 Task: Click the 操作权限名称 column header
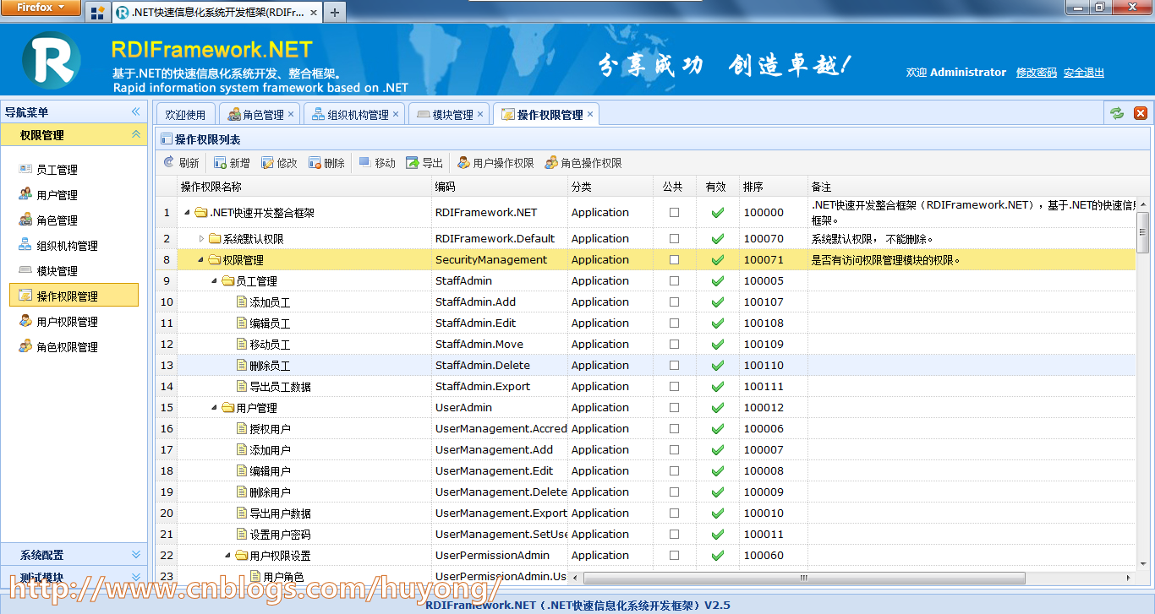click(304, 187)
